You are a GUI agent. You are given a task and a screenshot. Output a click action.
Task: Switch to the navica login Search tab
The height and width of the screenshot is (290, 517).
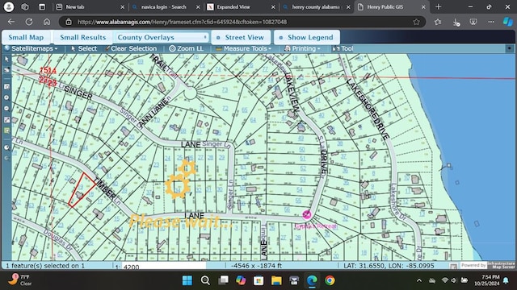166,7
